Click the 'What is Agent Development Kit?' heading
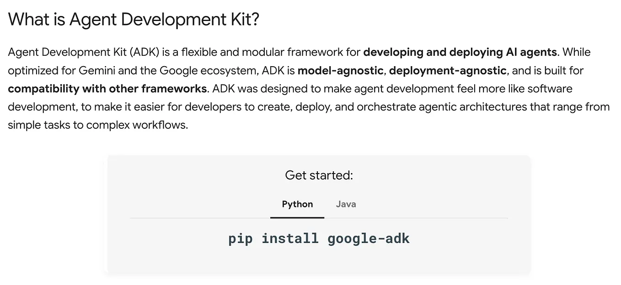The height and width of the screenshot is (285, 621). 134,19
